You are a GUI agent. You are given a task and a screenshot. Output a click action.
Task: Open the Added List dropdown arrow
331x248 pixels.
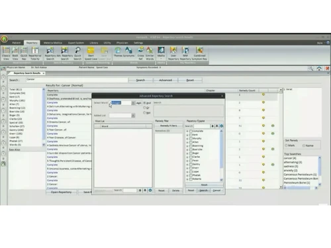(133, 116)
